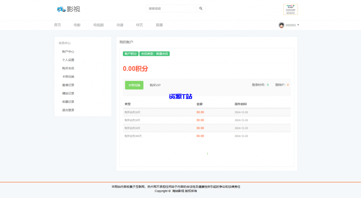Click the 购买会员365天 table row

[x=207, y=136]
